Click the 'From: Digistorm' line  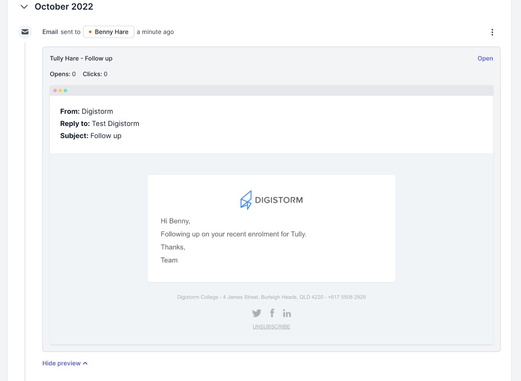click(x=86, y=111)
